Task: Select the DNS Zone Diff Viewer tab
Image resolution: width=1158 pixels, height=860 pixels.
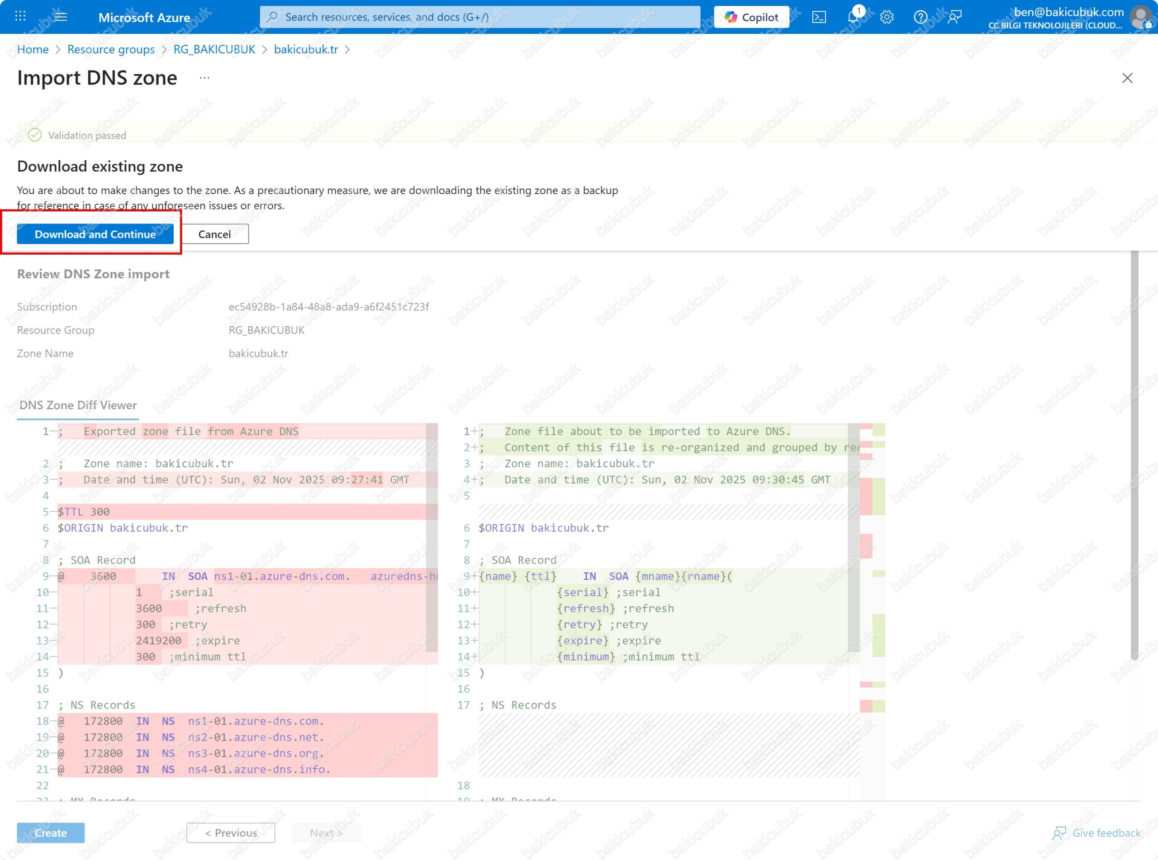Action: coord(78,405)
